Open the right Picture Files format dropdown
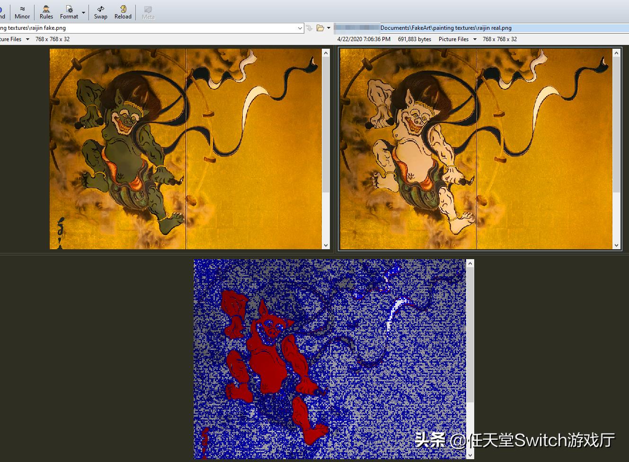 click(457, 39)
